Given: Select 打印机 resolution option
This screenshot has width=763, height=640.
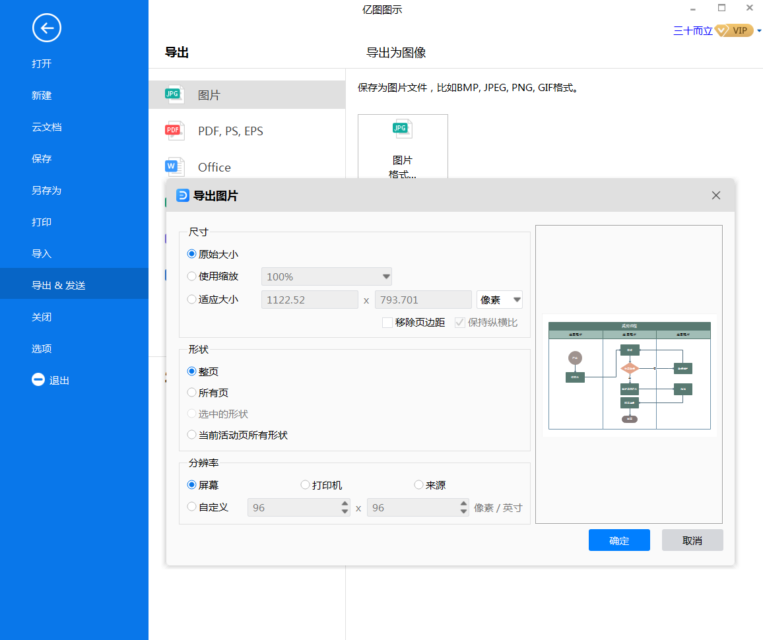Looking at the screenshot, I should click(x=305, y=485).
